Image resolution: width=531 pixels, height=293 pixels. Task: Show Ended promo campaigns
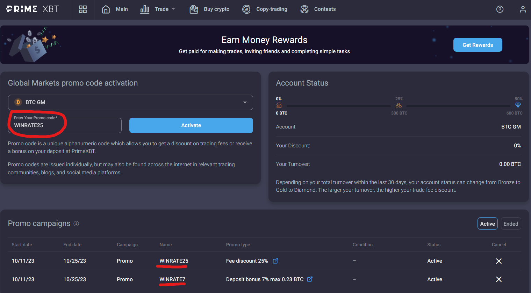click(511, 224)
